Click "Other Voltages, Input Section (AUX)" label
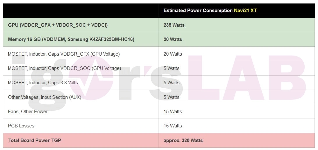The height and width of the screenshot is (150, 318). pyautogui.click(x=45, y=97)
